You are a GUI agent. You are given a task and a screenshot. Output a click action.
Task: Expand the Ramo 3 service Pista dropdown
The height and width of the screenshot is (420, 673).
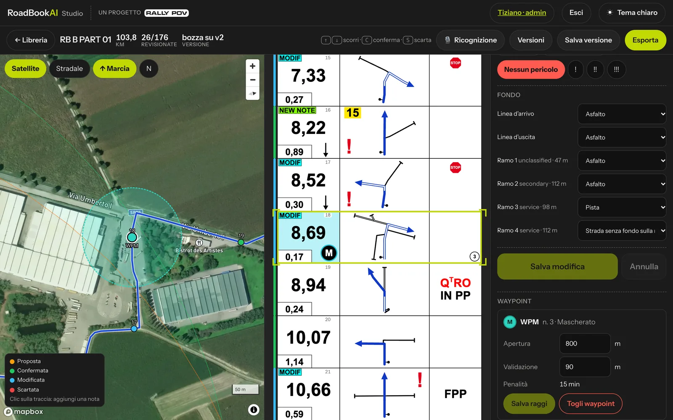(622, 207)
